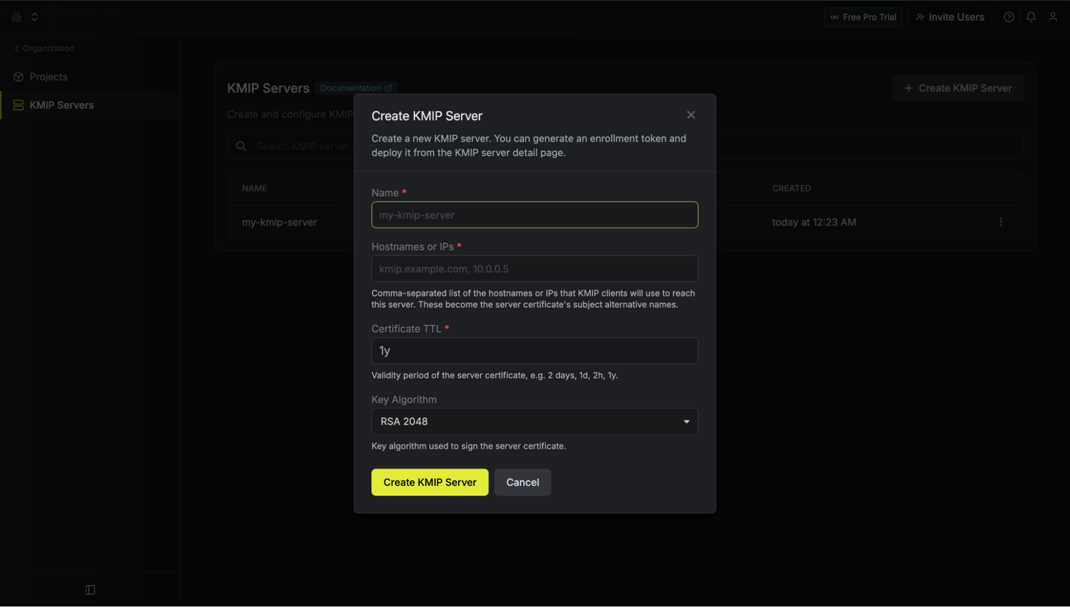Expand the organization switcher chevrons
The height and width of the screenshot is (607, 1070).
pos(35,17)
